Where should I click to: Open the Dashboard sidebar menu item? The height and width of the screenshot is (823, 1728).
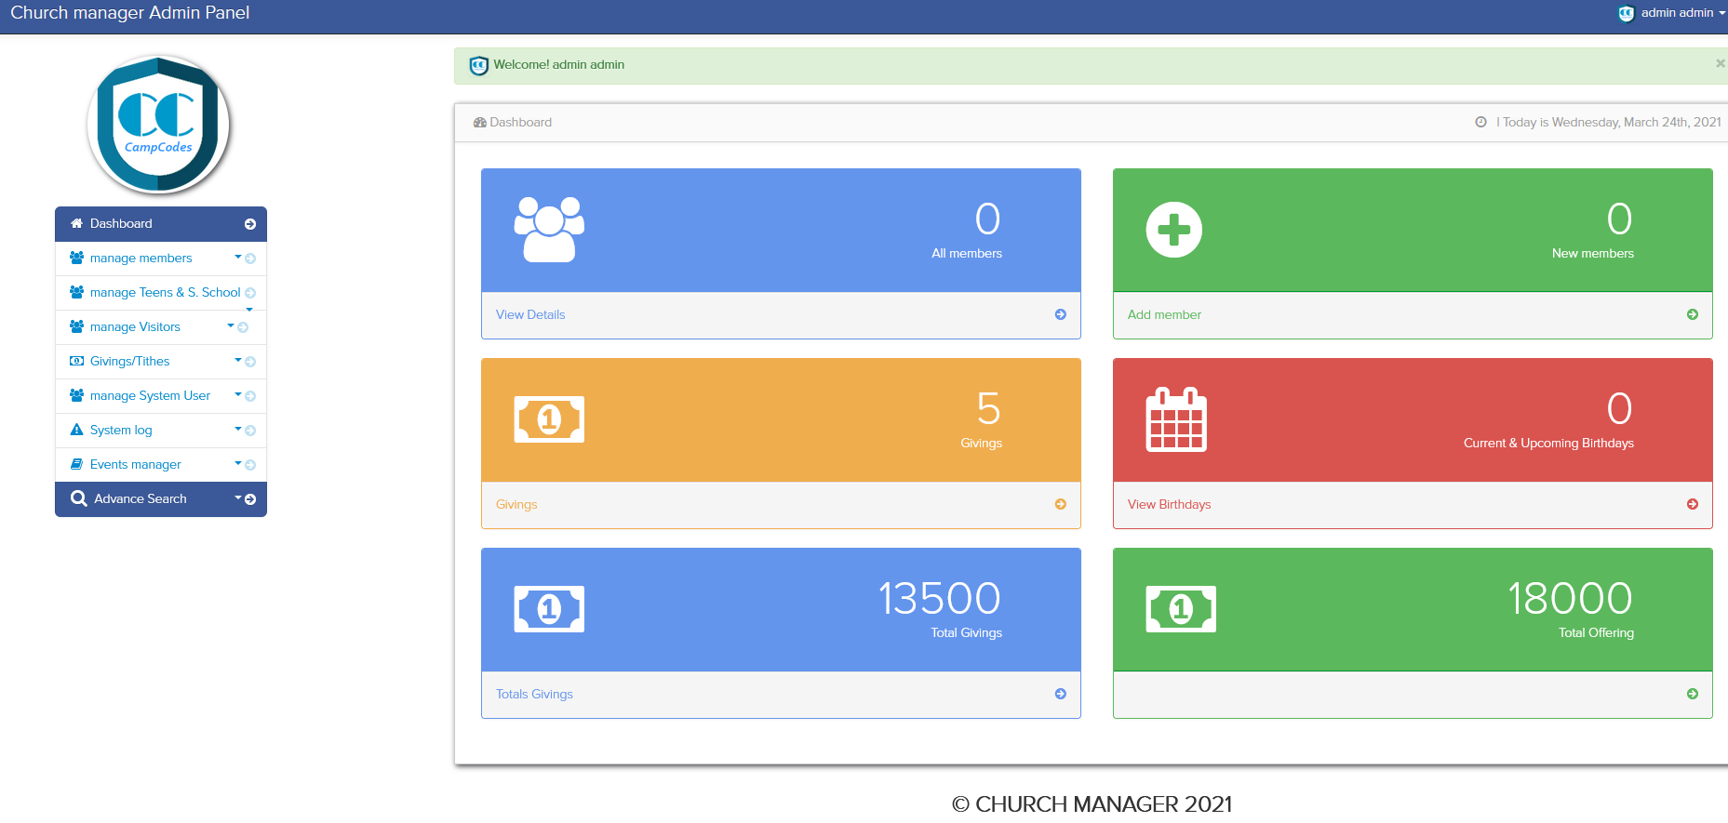pyautogui.click(x=161, y=224)
